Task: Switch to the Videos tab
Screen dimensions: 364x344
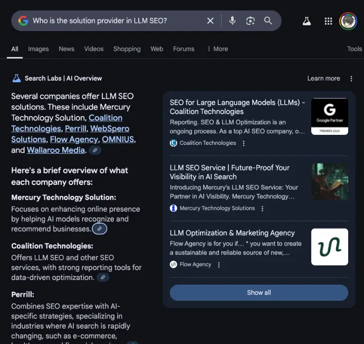Action: tap(94, 49)
